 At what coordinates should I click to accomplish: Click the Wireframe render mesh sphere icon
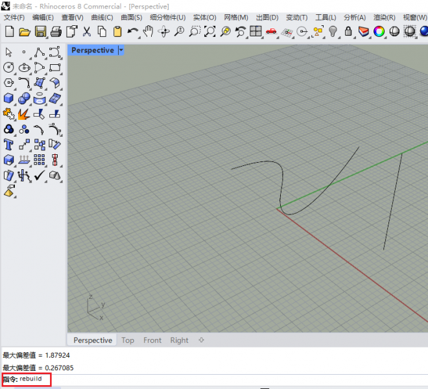tap(409, 32)
